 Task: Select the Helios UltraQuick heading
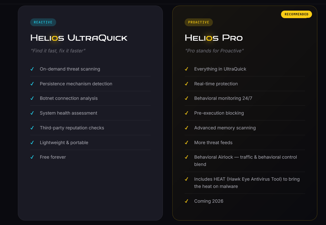pos(79,38)
